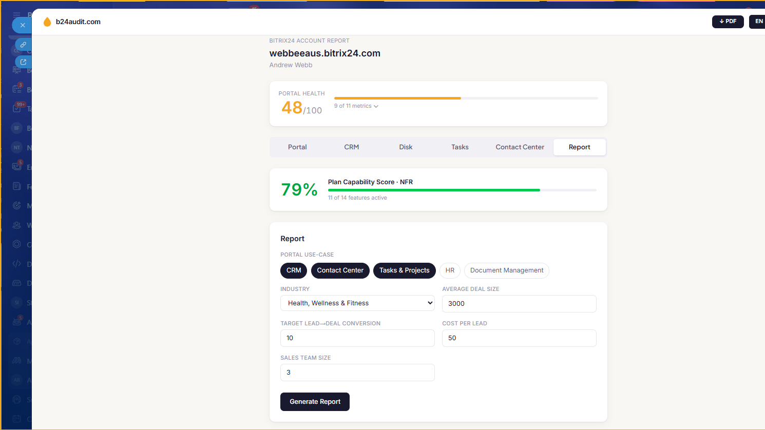Viewport: 765px width, 430px height.
Task: Click the name Andrew Webb
Action: pyautogui.click(x=291, y=65)
